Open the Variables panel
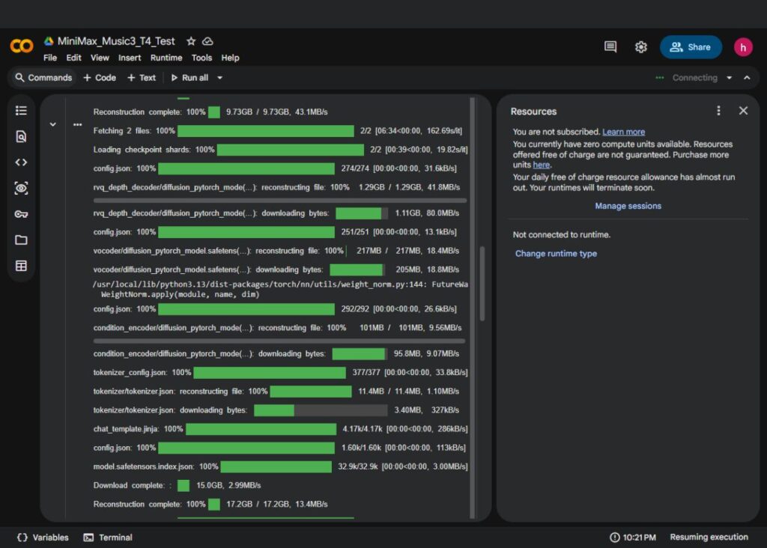 coord(43,538)
